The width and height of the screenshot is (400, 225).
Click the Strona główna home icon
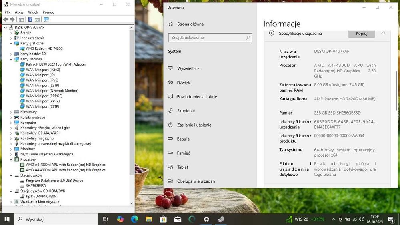point(171,24)
